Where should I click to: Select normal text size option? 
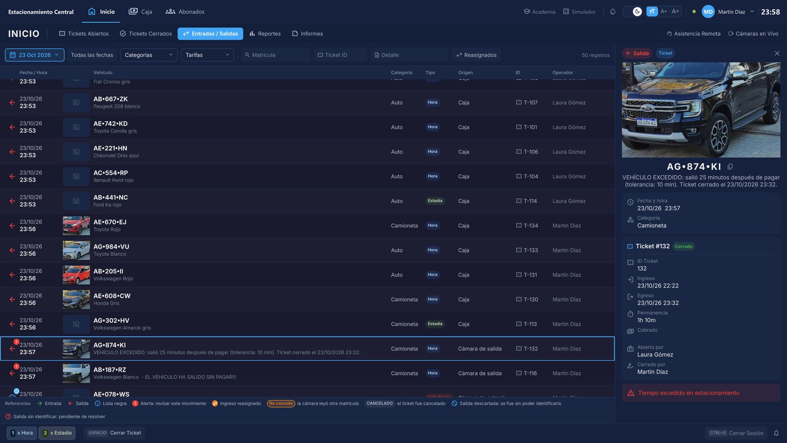coord(652,11)
